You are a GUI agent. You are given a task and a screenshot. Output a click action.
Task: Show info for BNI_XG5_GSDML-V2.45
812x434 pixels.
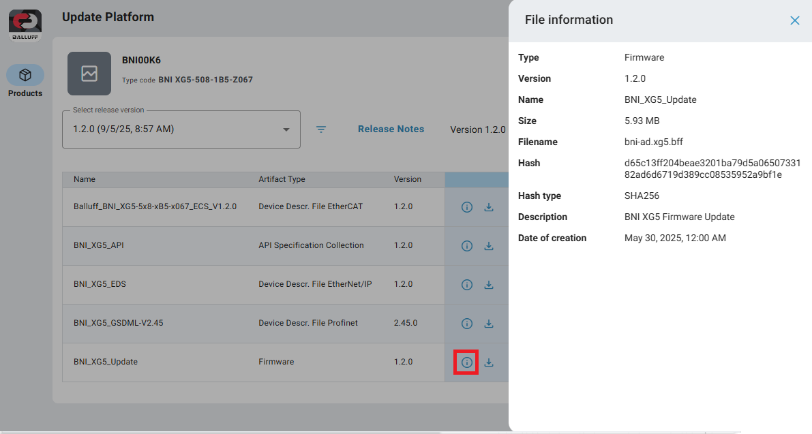click(467, 324)
